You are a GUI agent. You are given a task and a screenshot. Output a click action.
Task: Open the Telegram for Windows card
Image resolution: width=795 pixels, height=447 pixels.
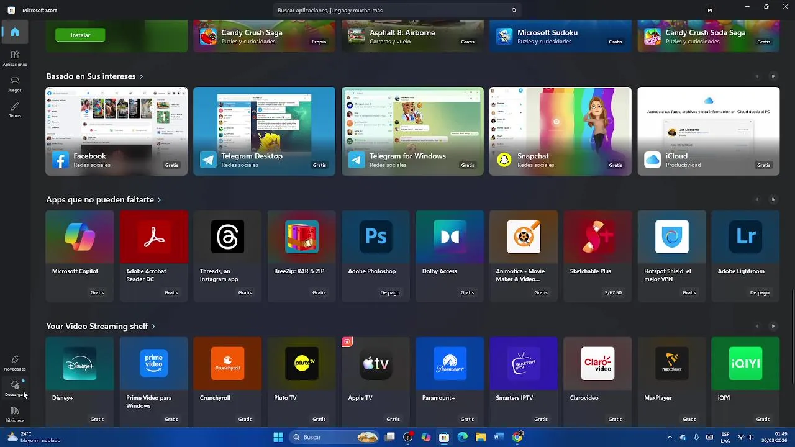click(x=412, y=131)
